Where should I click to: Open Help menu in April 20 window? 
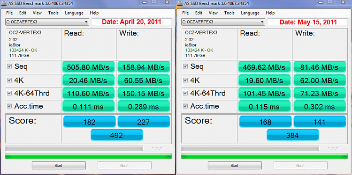[94, 13]
